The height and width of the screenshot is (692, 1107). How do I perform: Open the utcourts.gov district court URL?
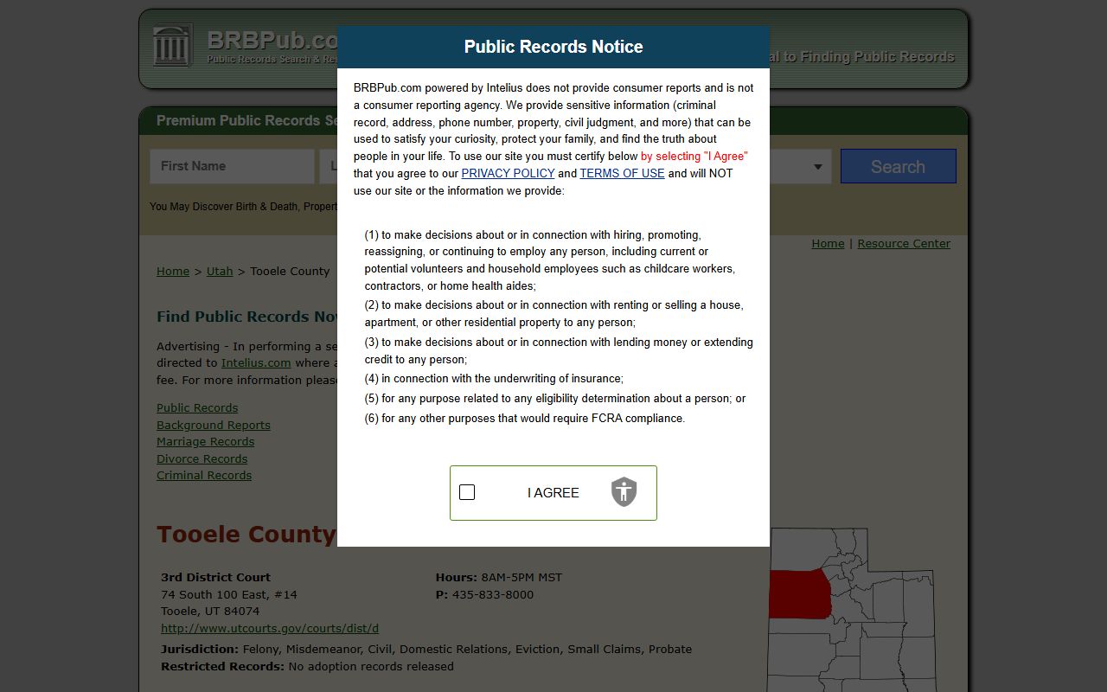270,628
